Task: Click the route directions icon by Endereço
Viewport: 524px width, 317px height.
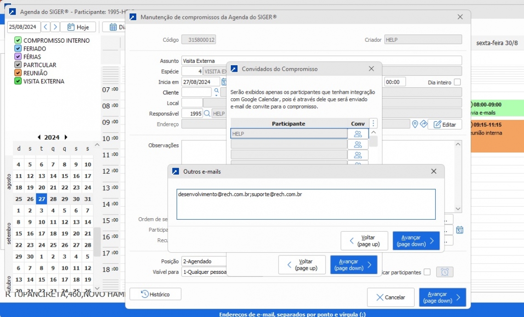Action: pos(423,124)
